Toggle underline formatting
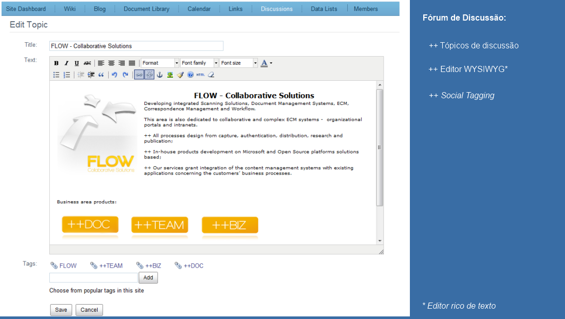The width and height of the screenshot is (565, 319). (77, 63)
